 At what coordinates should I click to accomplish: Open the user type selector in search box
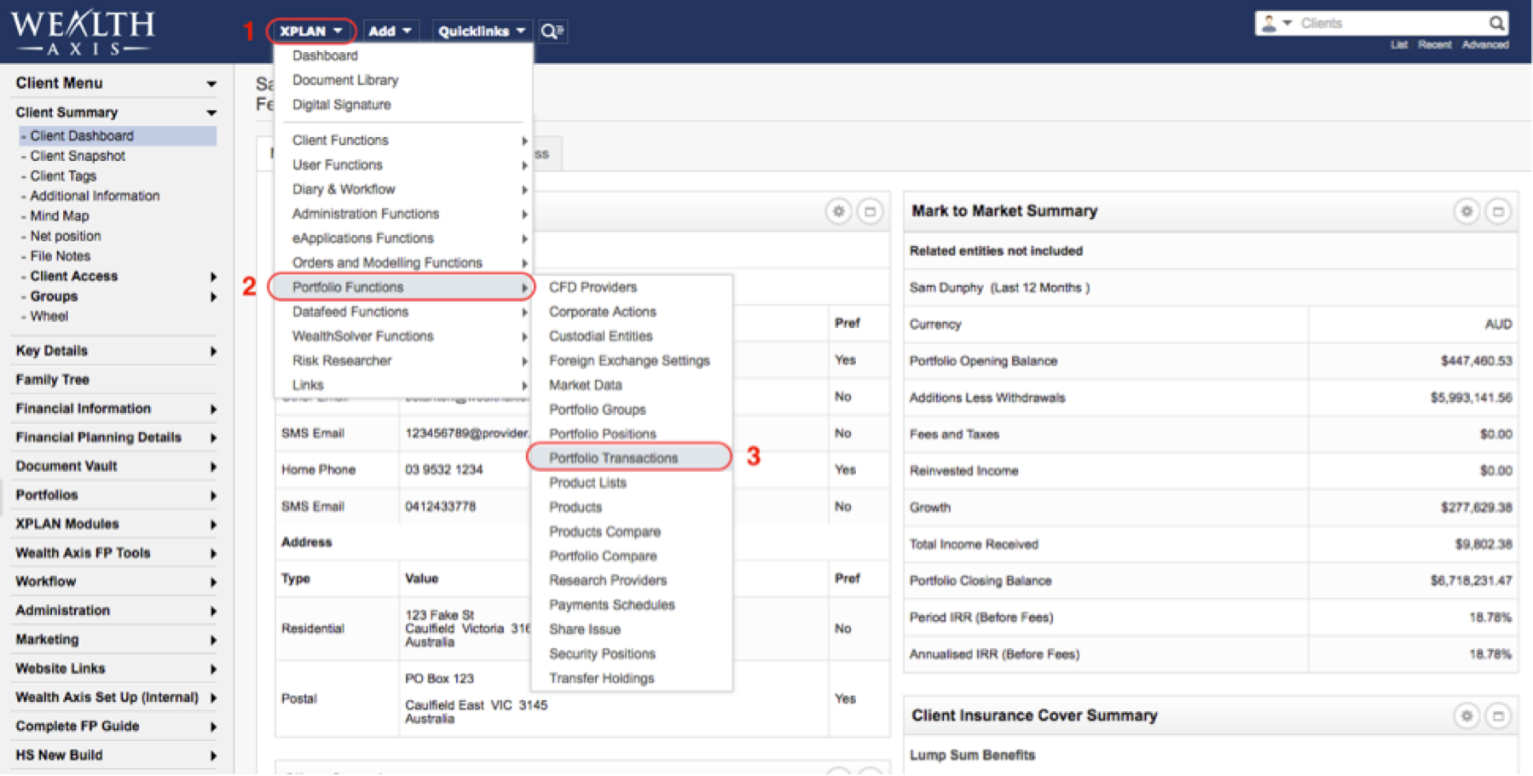(1276, 23)
